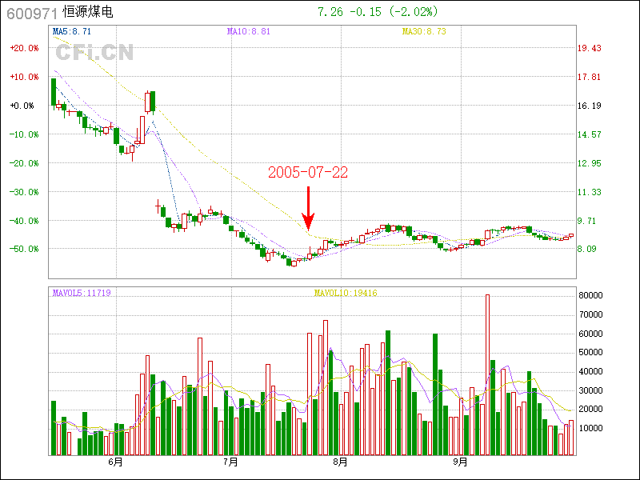Click the MAVOL10:19416 volume label
Viewport: 640px width, 480px height.
point(346,294)
